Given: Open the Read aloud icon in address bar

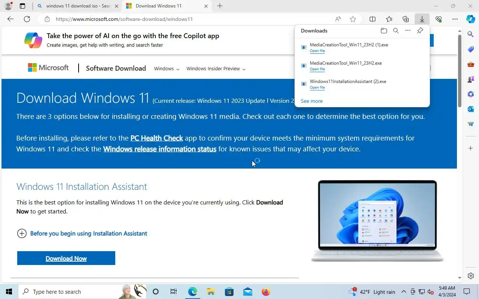Looking at the screenshot, I should (338, 19).
